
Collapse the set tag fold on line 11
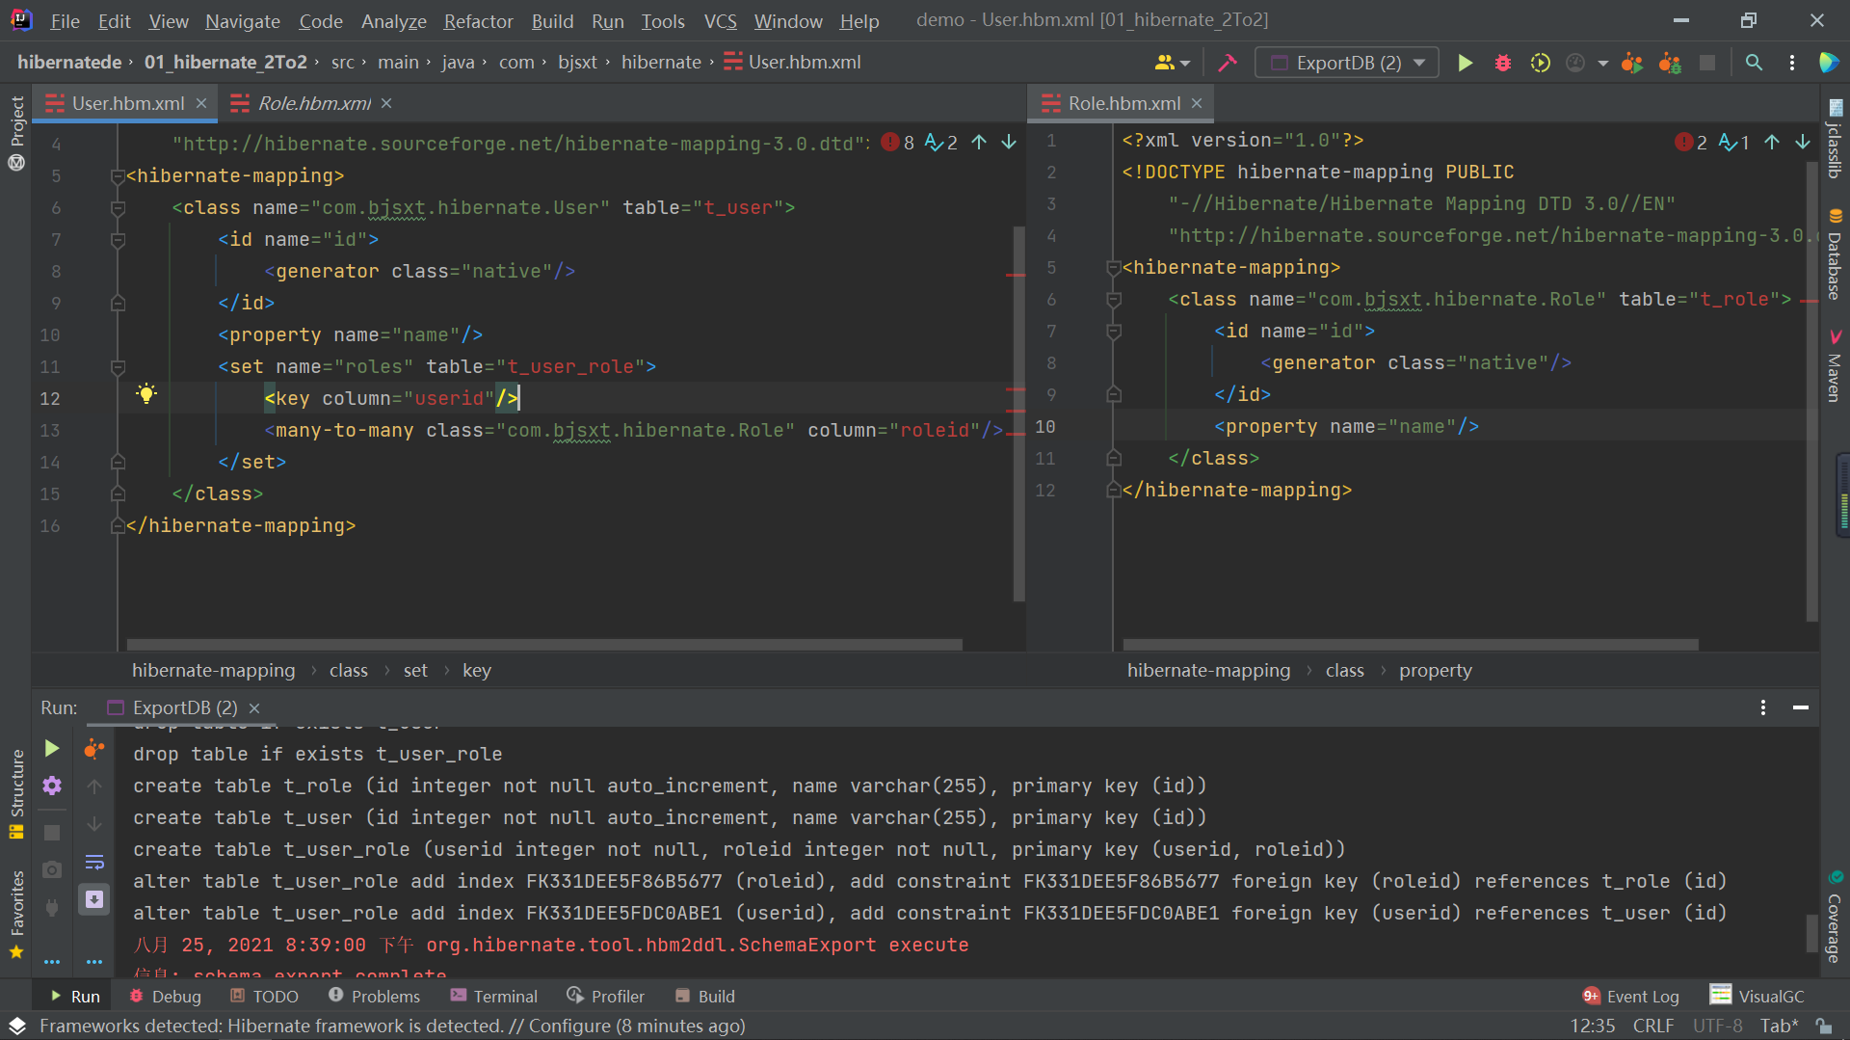click(118, 367)
